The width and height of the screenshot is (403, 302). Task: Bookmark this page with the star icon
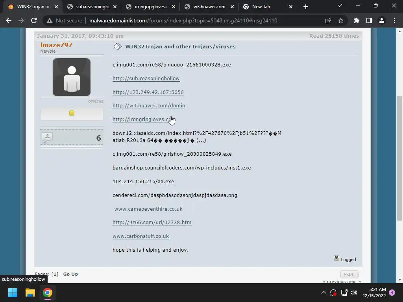[x=340, y=20]
